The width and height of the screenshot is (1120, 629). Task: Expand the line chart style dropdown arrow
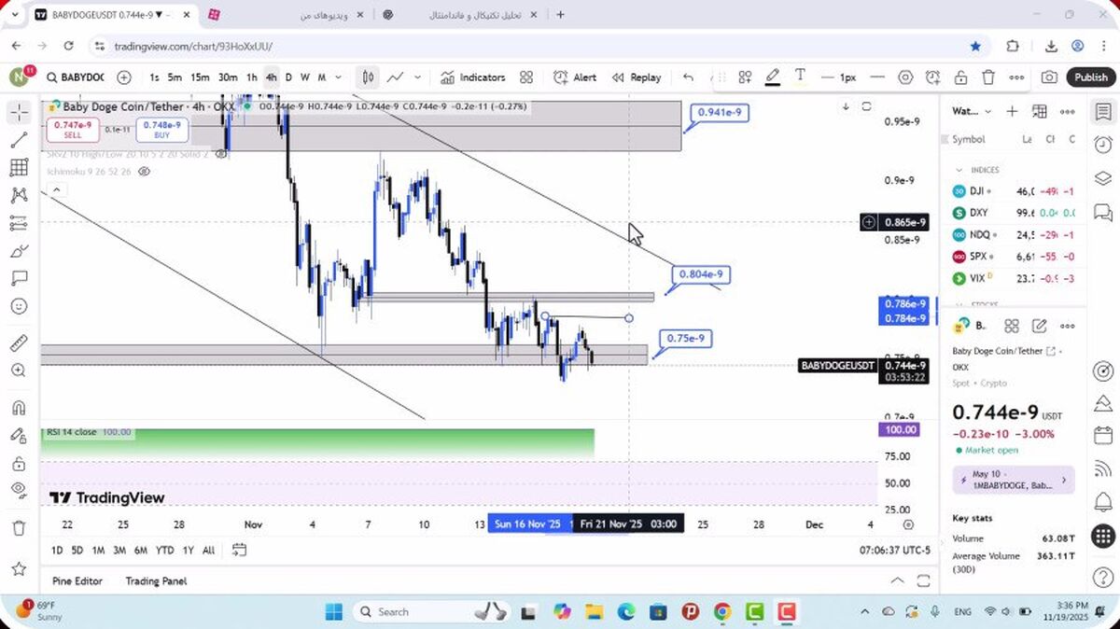[x=417, y=77]
